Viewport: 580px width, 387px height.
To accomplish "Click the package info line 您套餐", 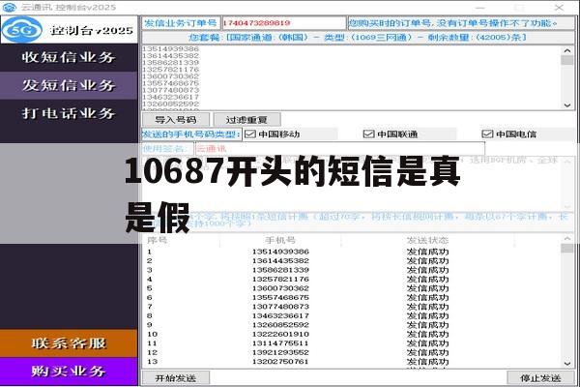I will pos(358,38).
